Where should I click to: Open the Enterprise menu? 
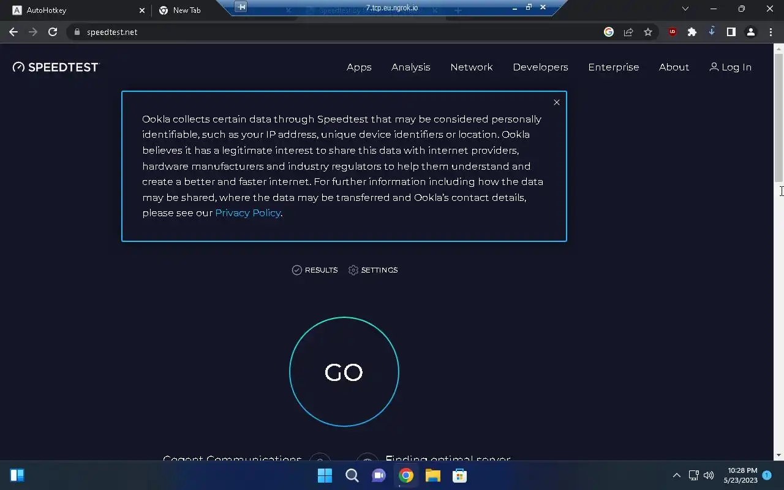click(x=614, y=67)
